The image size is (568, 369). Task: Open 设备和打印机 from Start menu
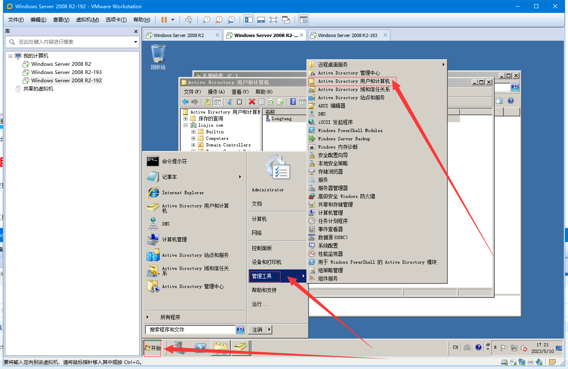[x=266, y=262]
